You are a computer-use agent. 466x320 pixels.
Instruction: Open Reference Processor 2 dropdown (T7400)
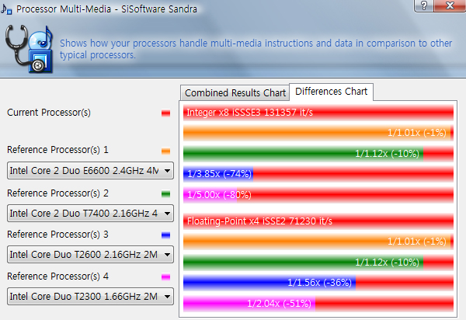point(90,214)
